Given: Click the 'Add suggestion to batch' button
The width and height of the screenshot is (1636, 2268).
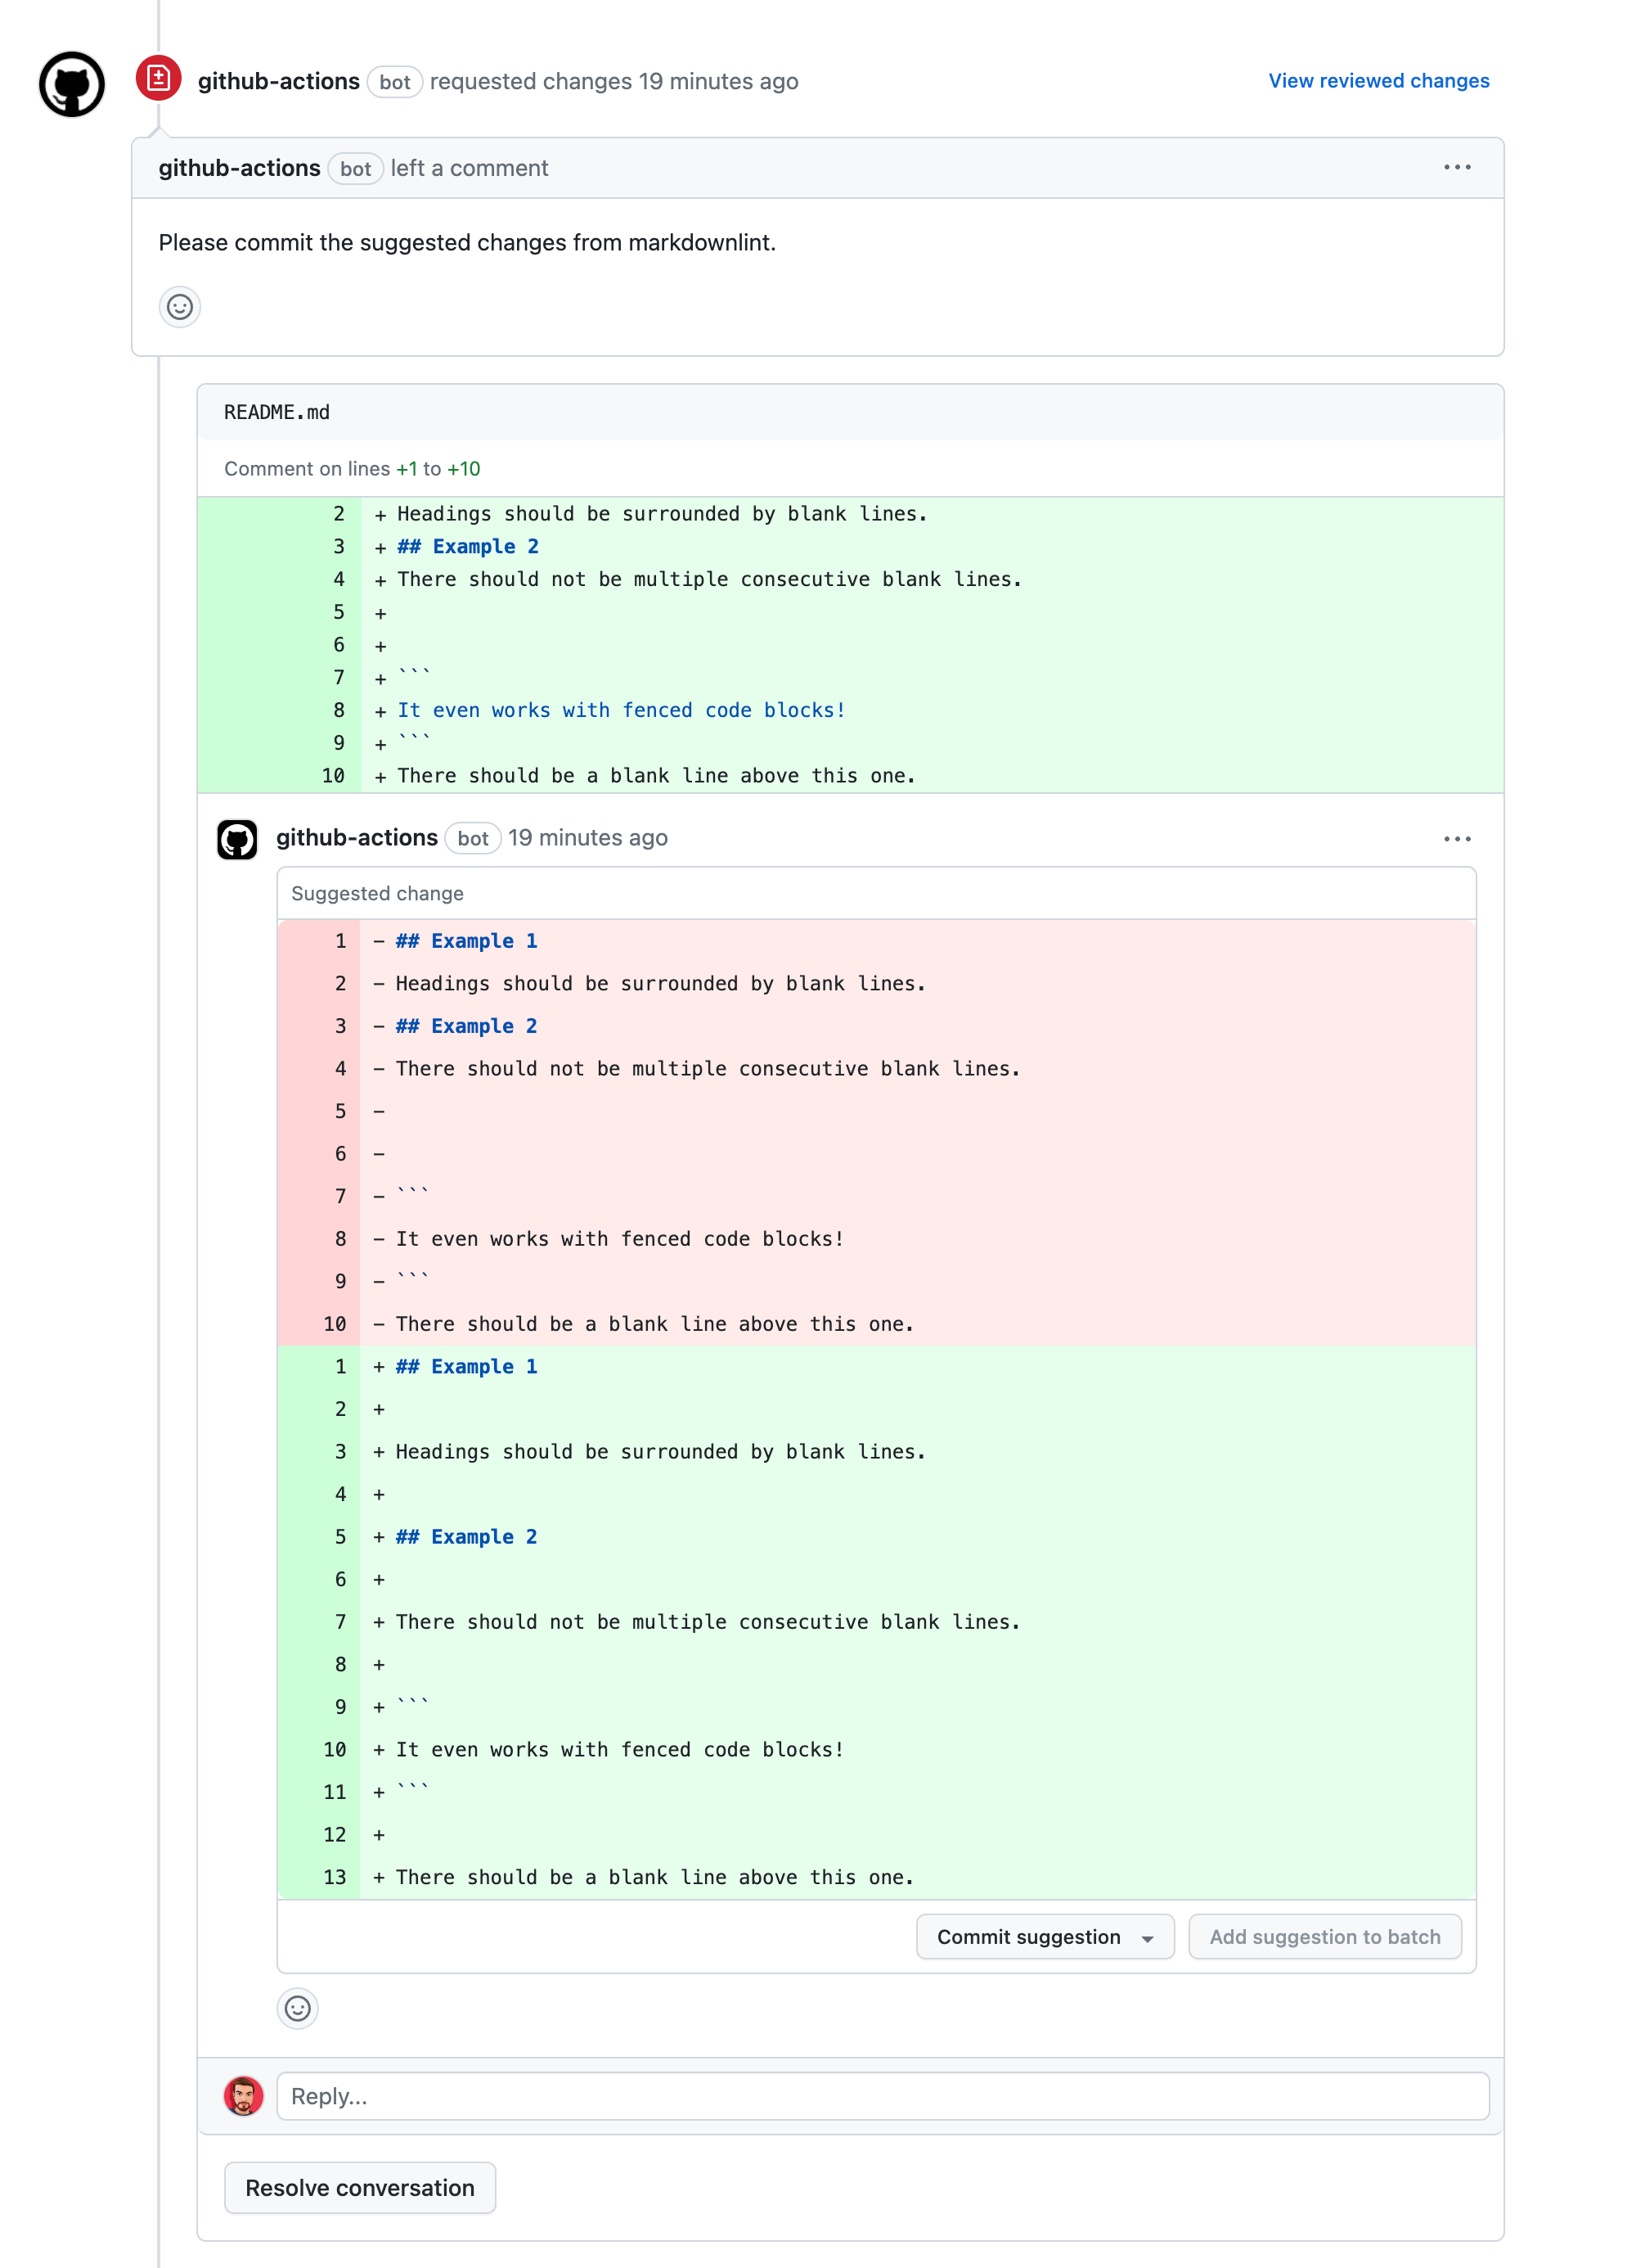Looking at the screenshot, I should point(1324,1935).
